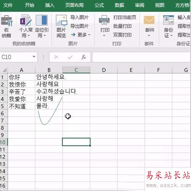Image resolution: width=191 pixels, height=191 pixels.
Task: Open the 文件 tab
Action: tap(8, 5)
